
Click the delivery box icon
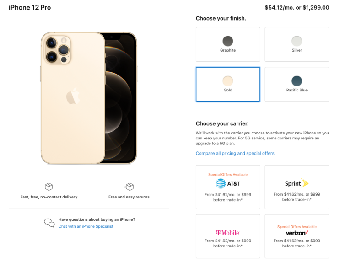tap(49, 187)
